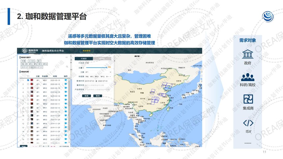The image size is (283, 159).
Task: Open the folder action icon for result row 3
Action: click(66, 88)
